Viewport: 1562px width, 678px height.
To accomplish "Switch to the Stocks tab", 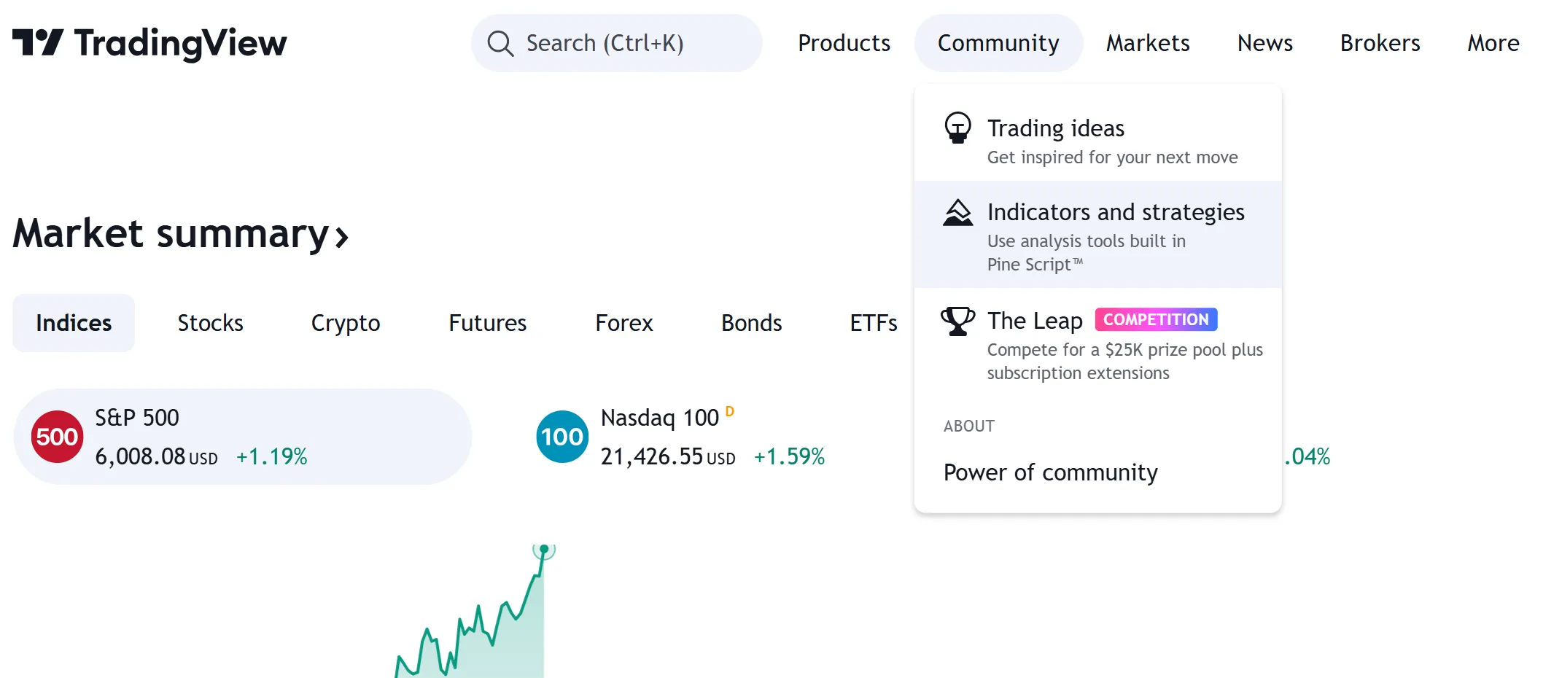I will pos(210,323).
